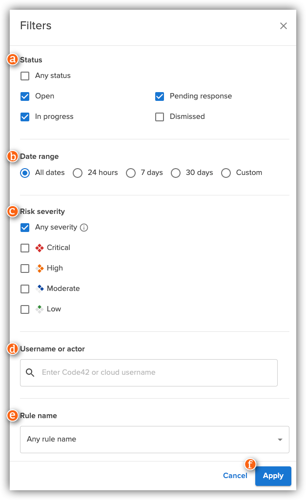This screenshot has width=306, height=500.
Task: Select the 7 days date range
Action: coord(131,173)
